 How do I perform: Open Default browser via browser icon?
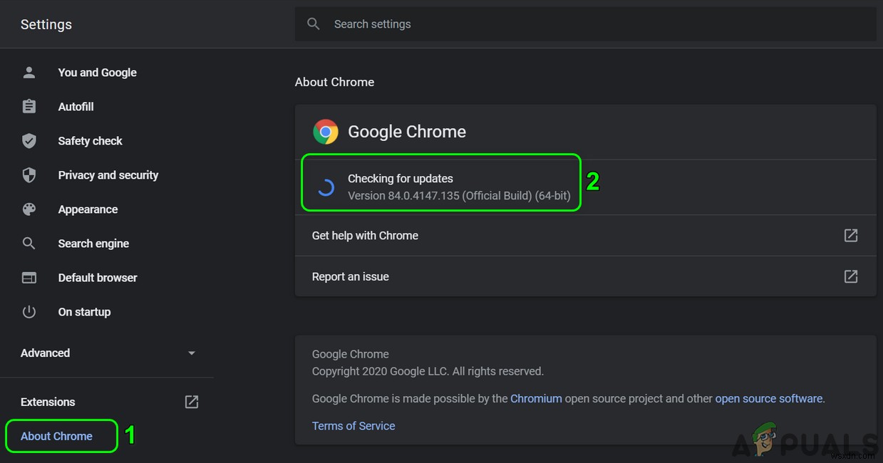pos(29,277)
